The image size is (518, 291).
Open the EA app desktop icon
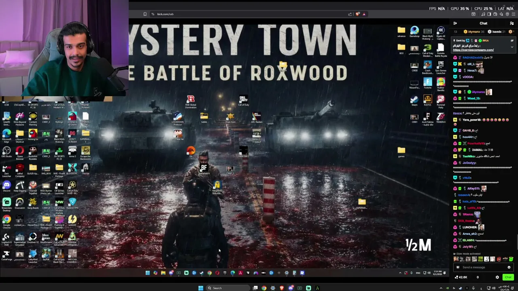coord(191,152)
